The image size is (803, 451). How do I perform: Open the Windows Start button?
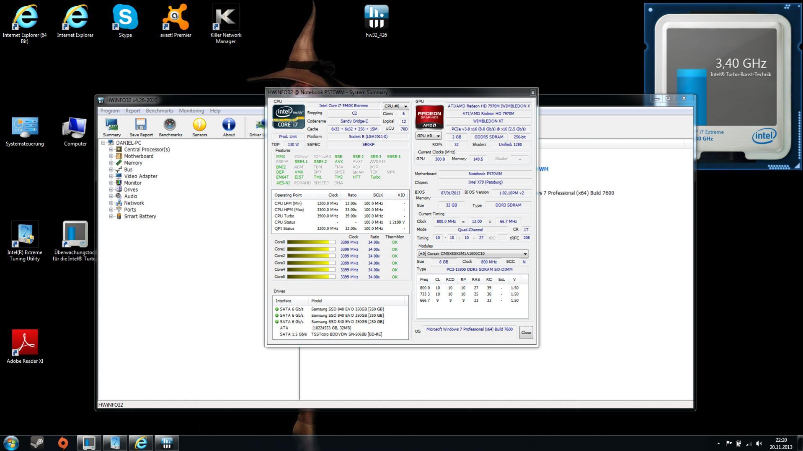(11, 443)
